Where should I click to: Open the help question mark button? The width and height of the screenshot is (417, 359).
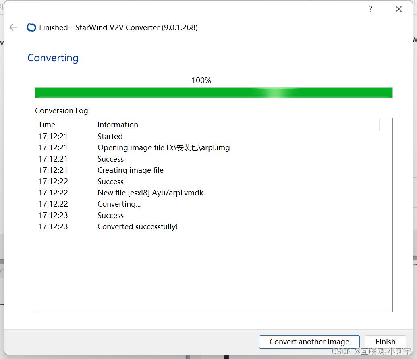click(370, 9)
